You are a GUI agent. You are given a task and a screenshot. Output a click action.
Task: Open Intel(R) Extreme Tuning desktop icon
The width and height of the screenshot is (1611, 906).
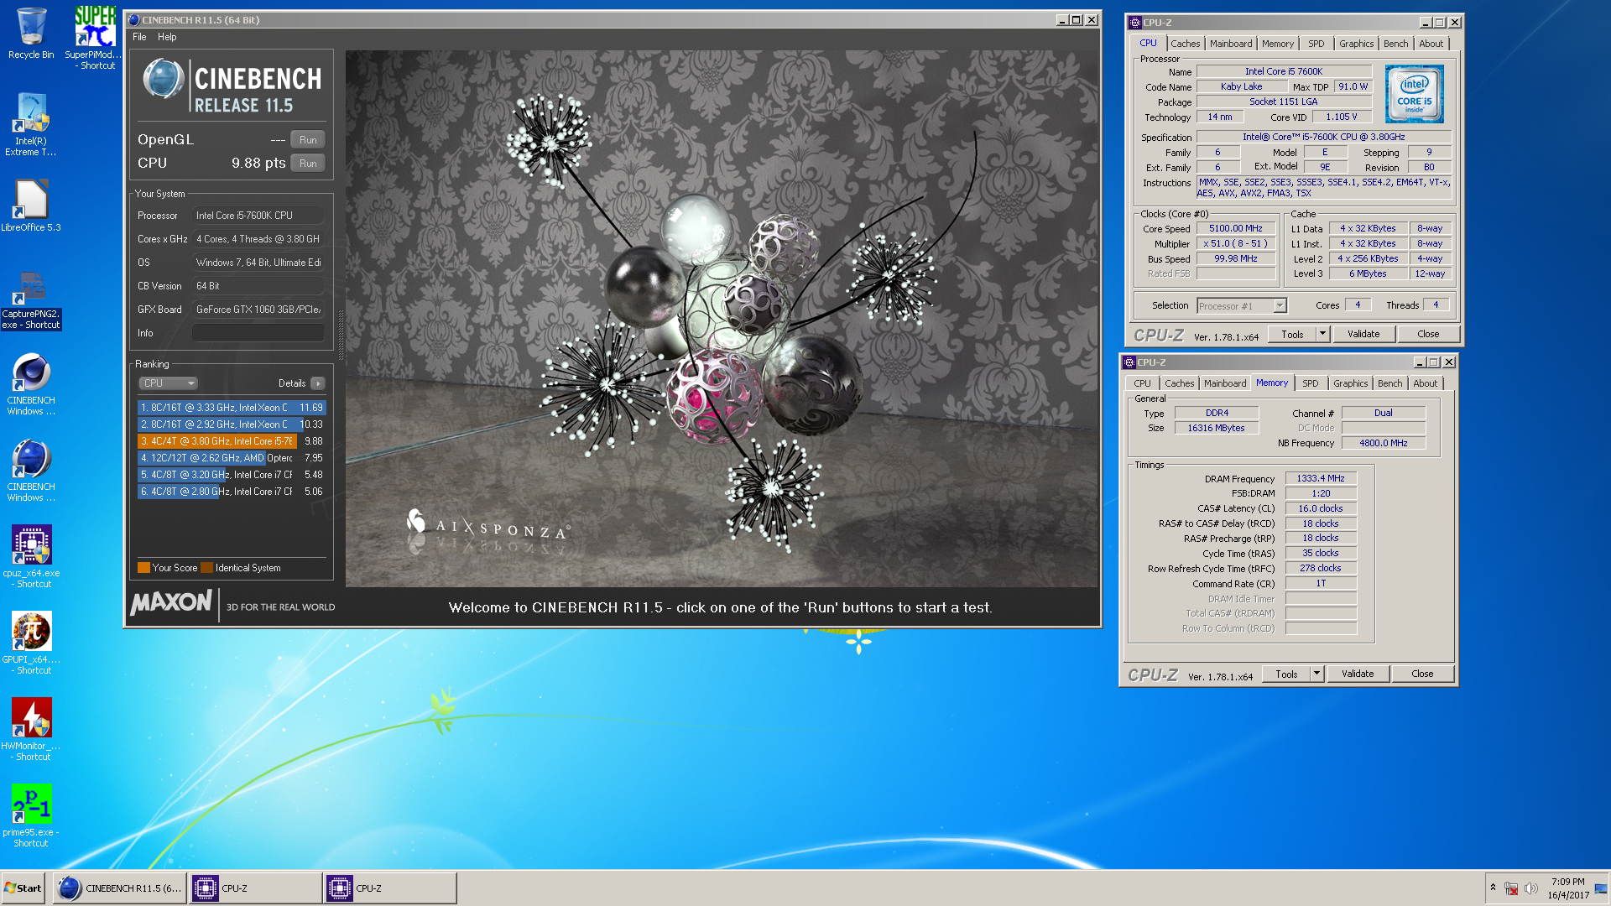pos(31,124)
